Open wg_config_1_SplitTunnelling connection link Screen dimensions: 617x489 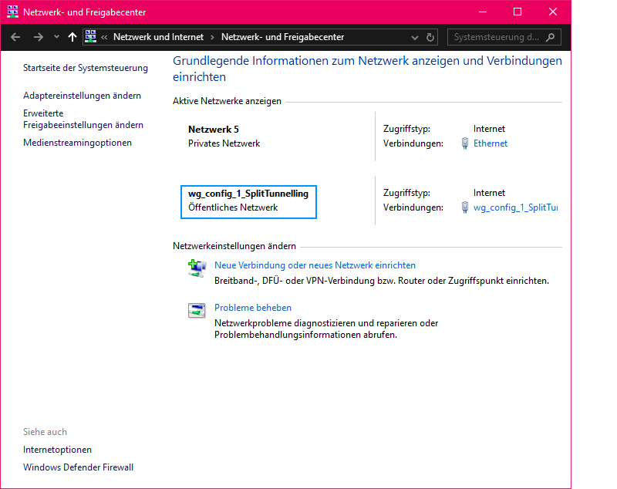pos(515,207)
